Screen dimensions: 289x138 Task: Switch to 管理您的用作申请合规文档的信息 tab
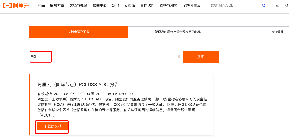coord(178,32)
